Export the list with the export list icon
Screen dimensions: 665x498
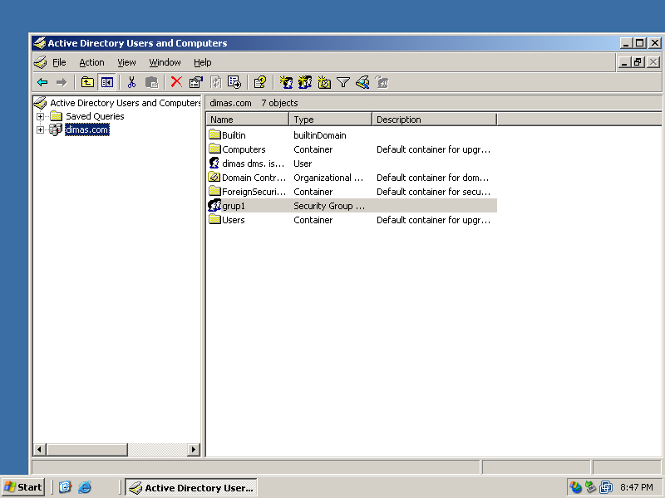coord(234,82)
